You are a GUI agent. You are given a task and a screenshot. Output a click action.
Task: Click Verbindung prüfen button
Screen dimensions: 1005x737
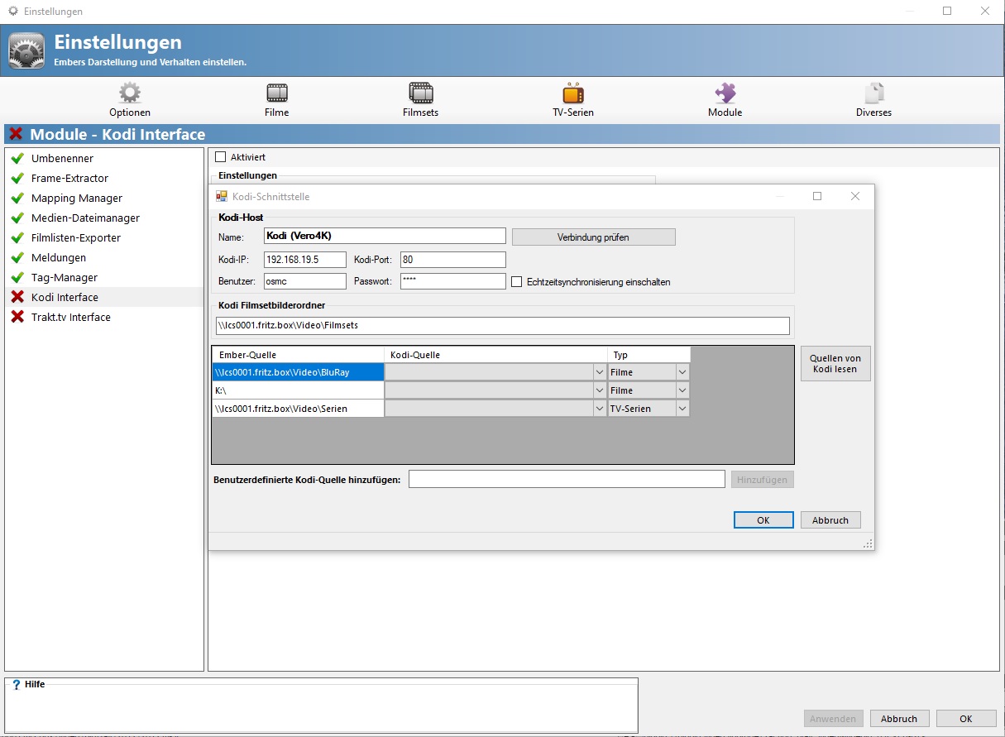tap(593, 237)
